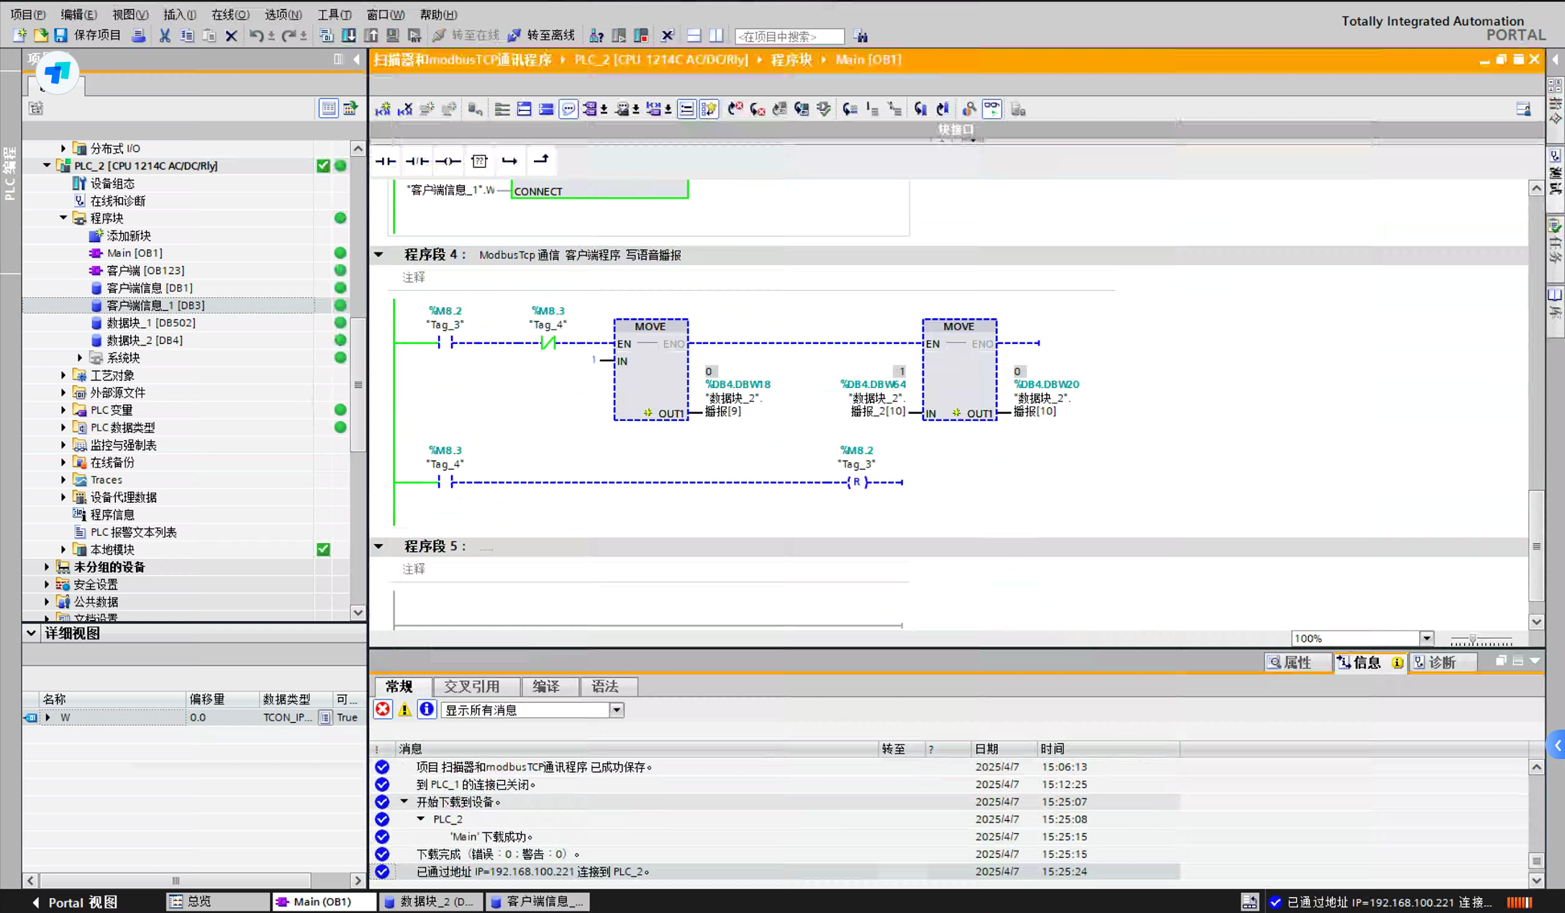
Task: Click the print icon in main toolbar
Action: pyautogui.click(x=139, y=35)
